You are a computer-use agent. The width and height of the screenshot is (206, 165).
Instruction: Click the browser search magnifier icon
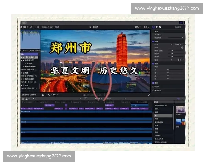click(38, 27)
